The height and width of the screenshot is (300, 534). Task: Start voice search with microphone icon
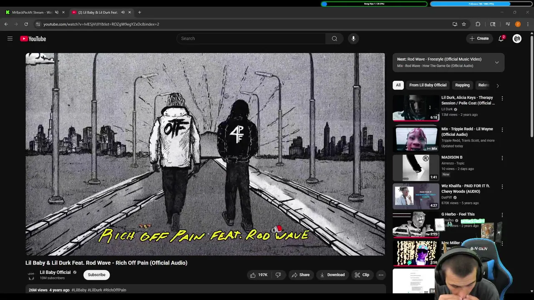pyautogui.click(x=353, y=38)
